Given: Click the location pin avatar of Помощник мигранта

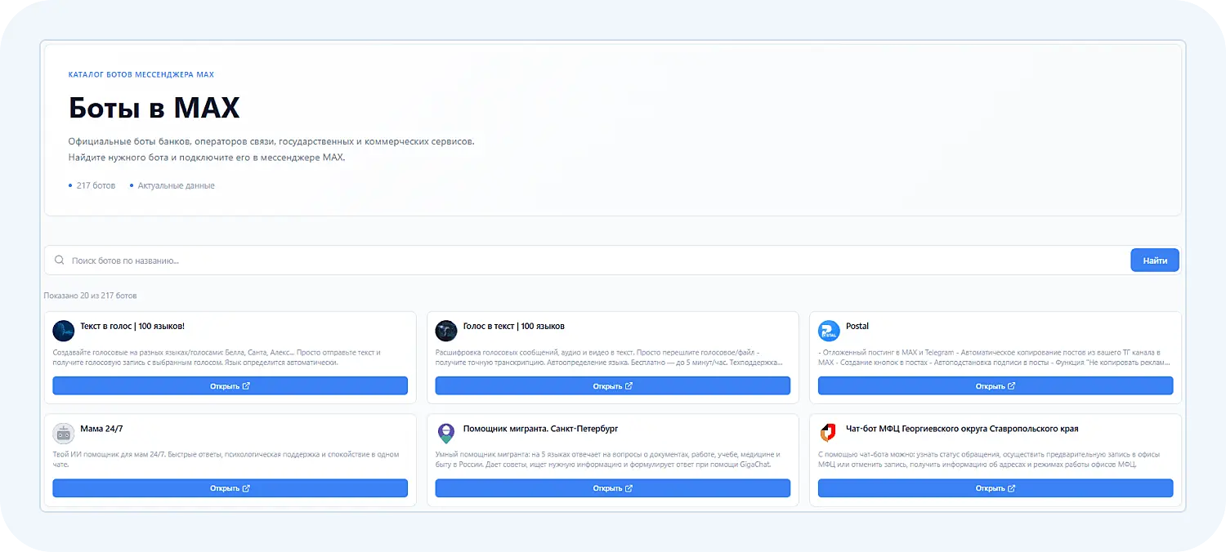Looking at the screenshot, I should pos(446,434).
